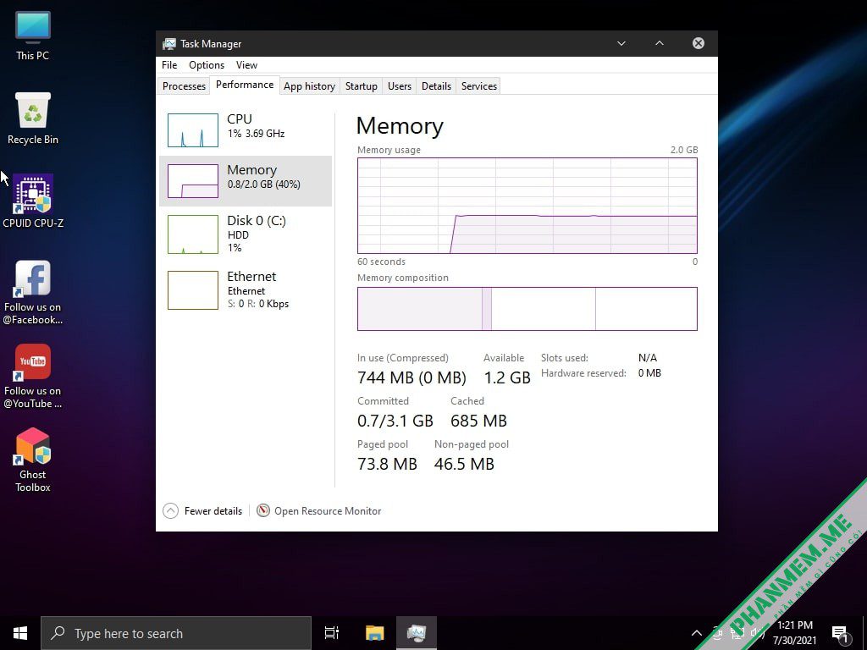
Task: Click the 685 MB Cached value
Action: pos(478,421)
